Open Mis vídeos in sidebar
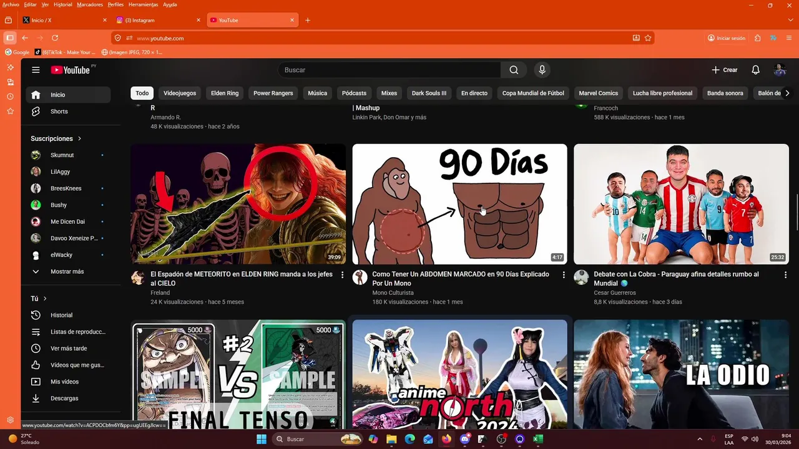This screenshot has width=799, height=449. (68, 382)
